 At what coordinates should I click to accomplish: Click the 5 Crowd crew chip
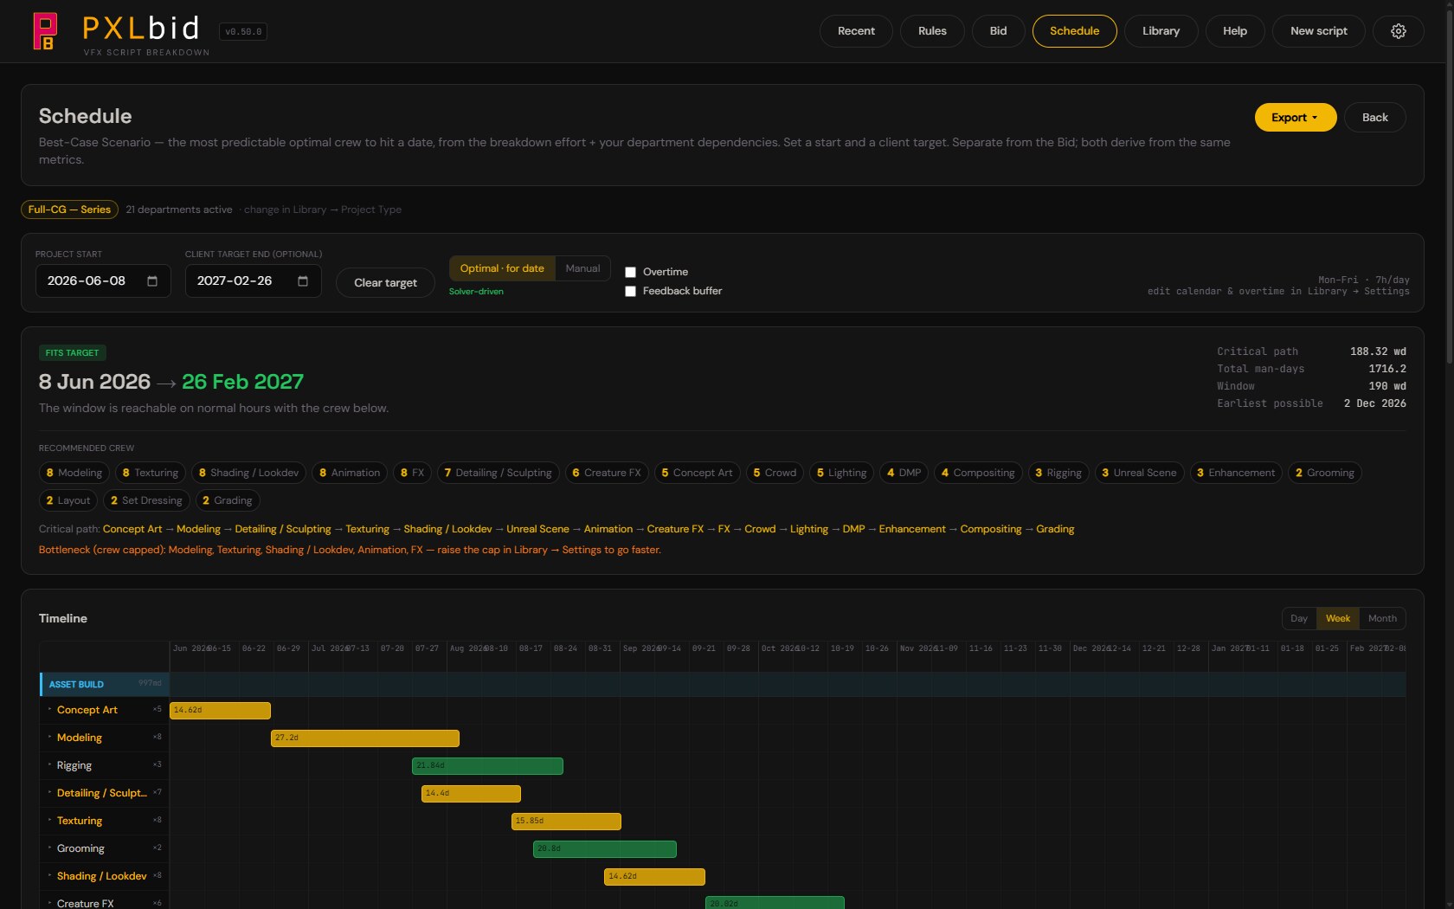click(775, 473)
